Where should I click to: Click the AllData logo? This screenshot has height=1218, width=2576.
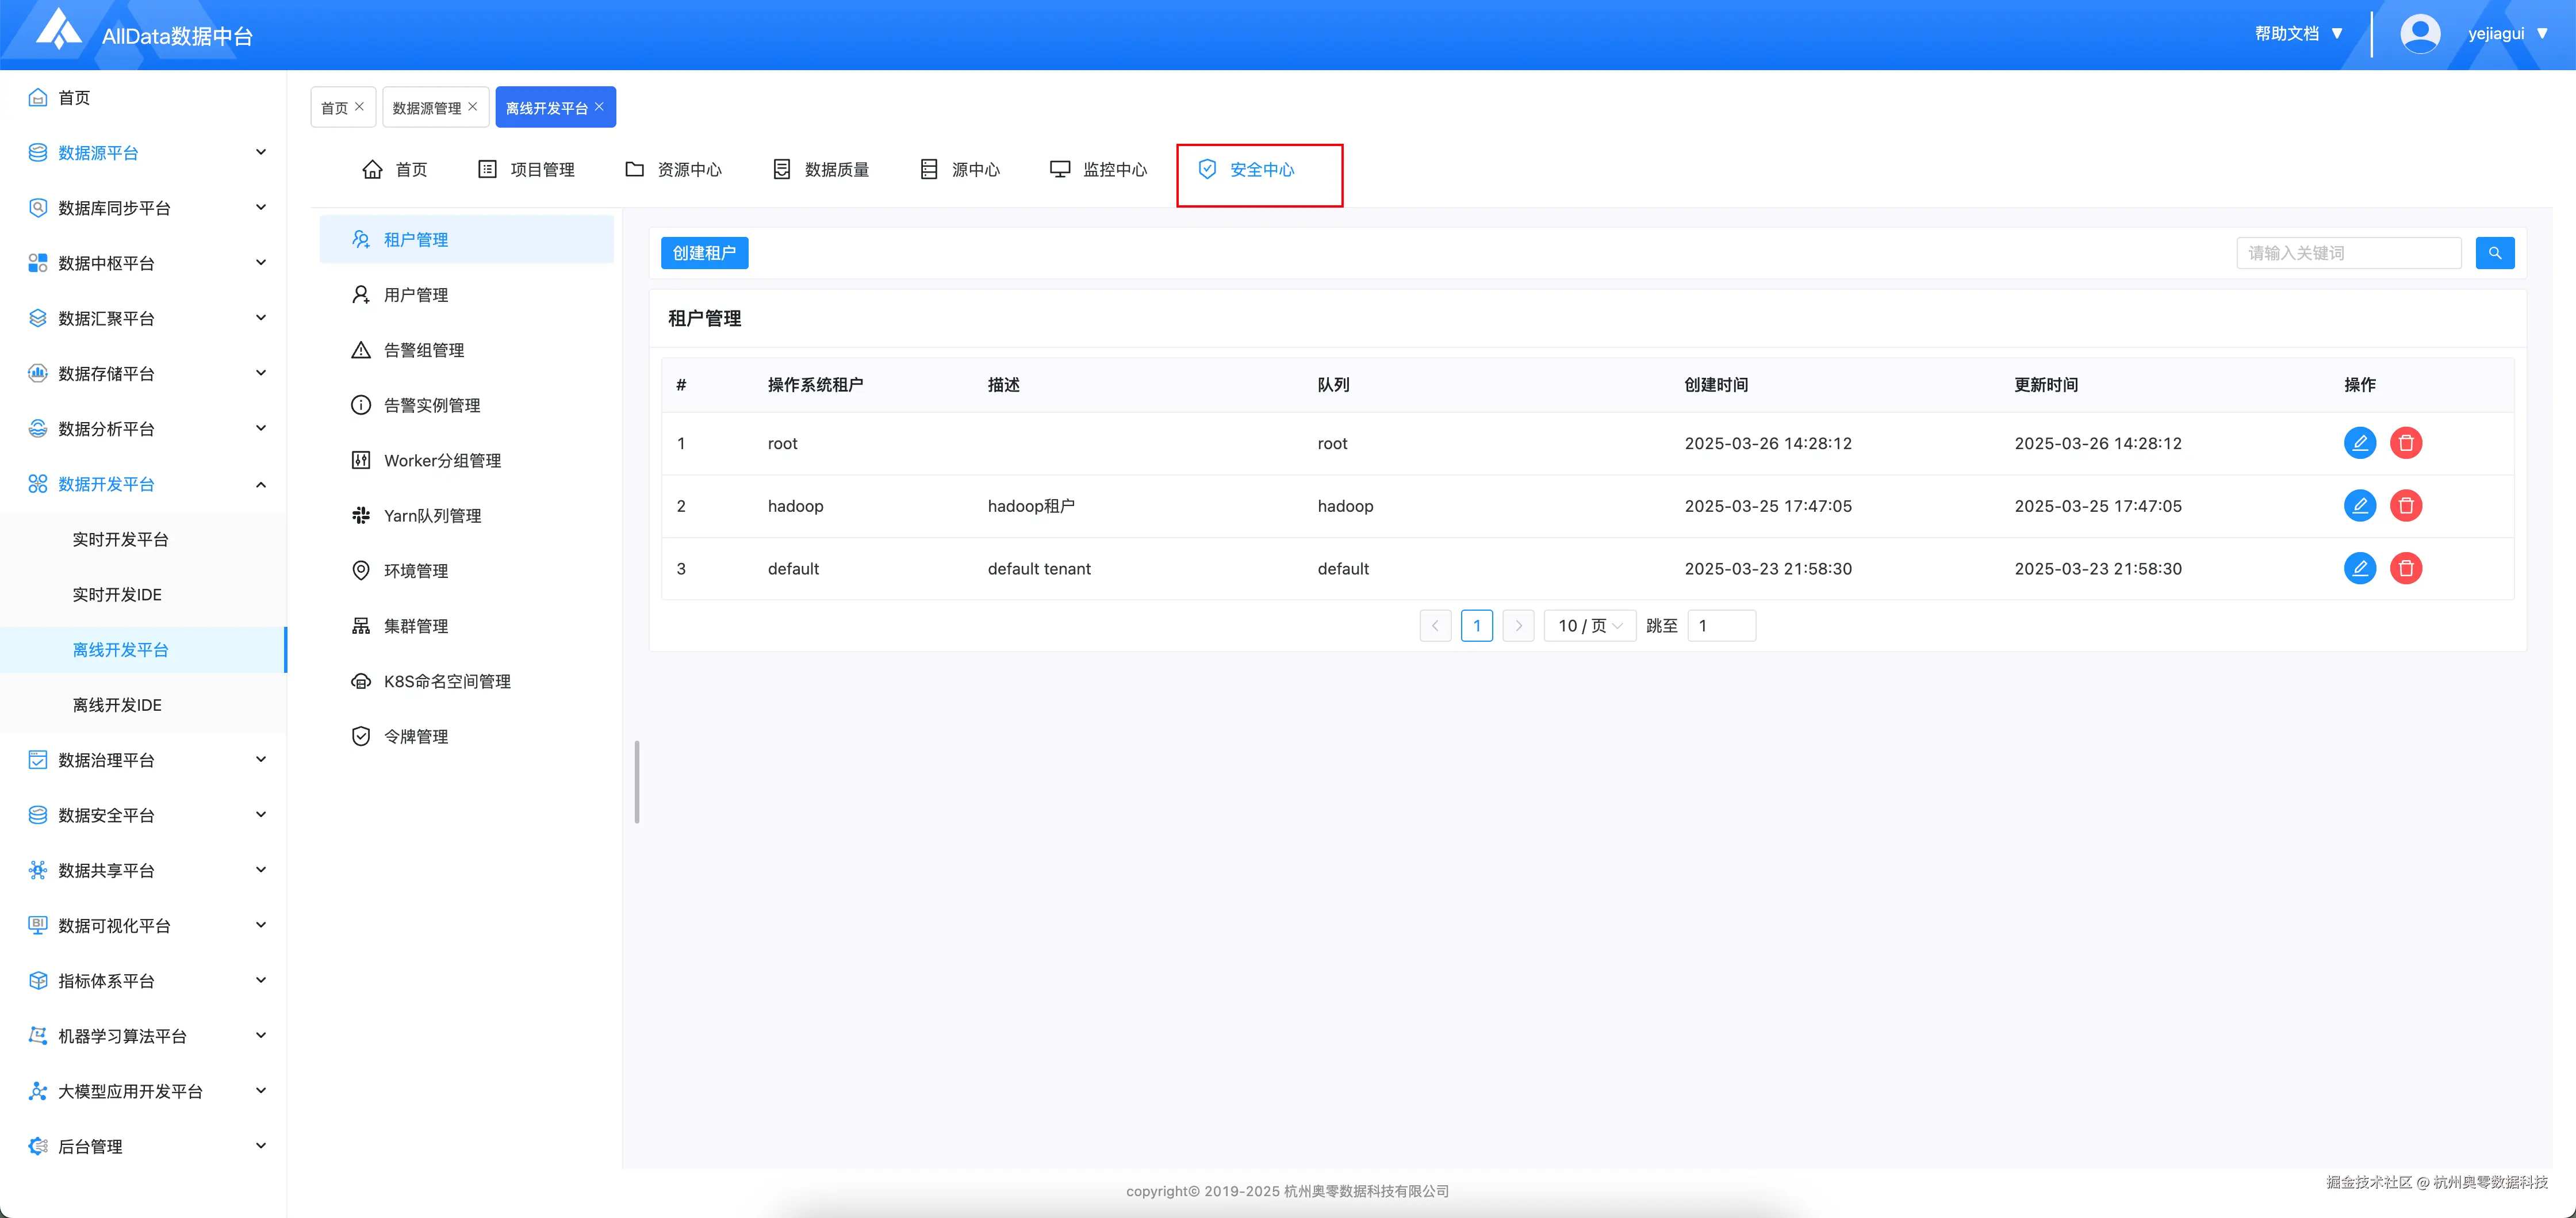pyautogui.click(x=58, y=30)
